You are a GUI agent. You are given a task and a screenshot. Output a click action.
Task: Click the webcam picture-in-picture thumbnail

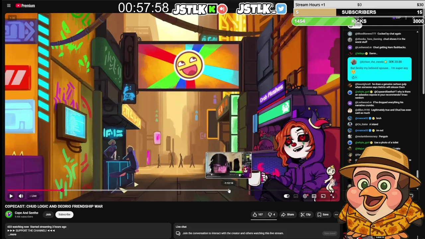pos(228,165)
